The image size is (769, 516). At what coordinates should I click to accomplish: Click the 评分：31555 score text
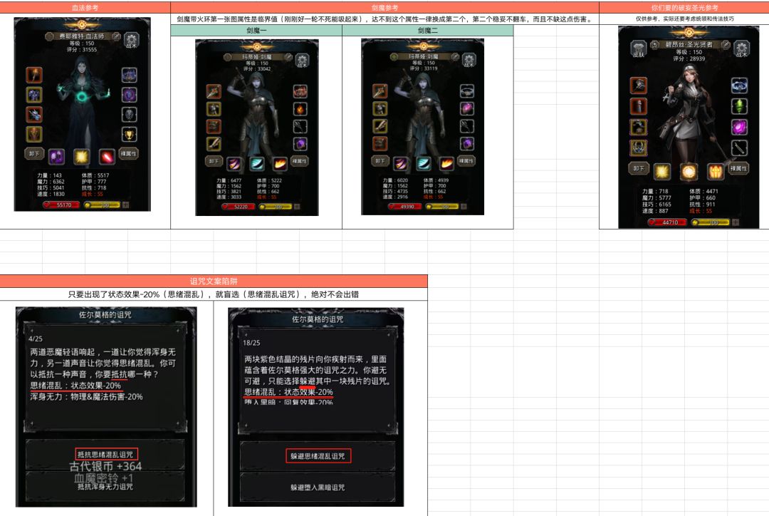coord(82,50)
